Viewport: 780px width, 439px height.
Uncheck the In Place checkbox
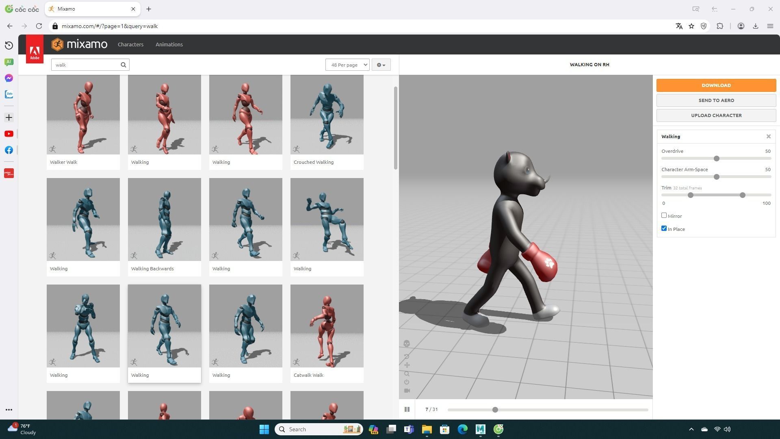click(x=664, y=228)
